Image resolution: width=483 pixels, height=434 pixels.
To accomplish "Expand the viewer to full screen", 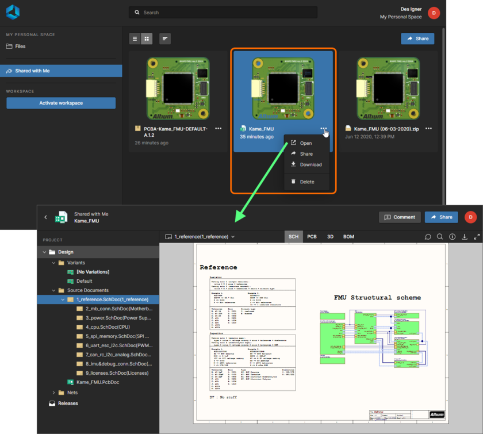I will [478, 237].
